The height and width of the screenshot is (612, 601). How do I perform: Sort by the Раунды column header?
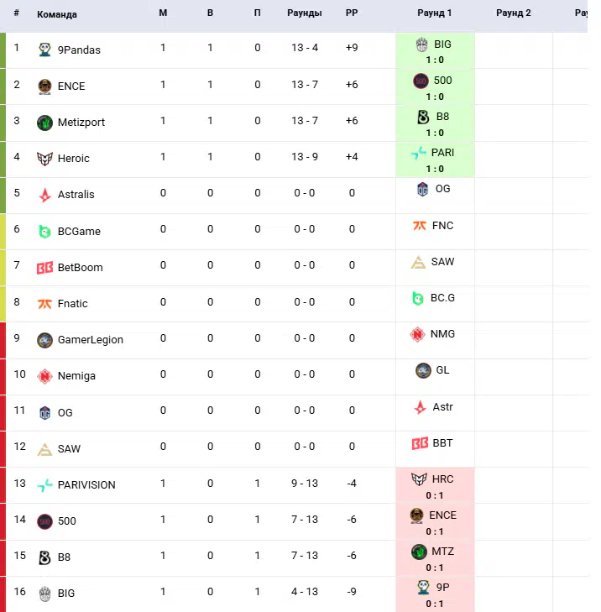tap(305, 13)
